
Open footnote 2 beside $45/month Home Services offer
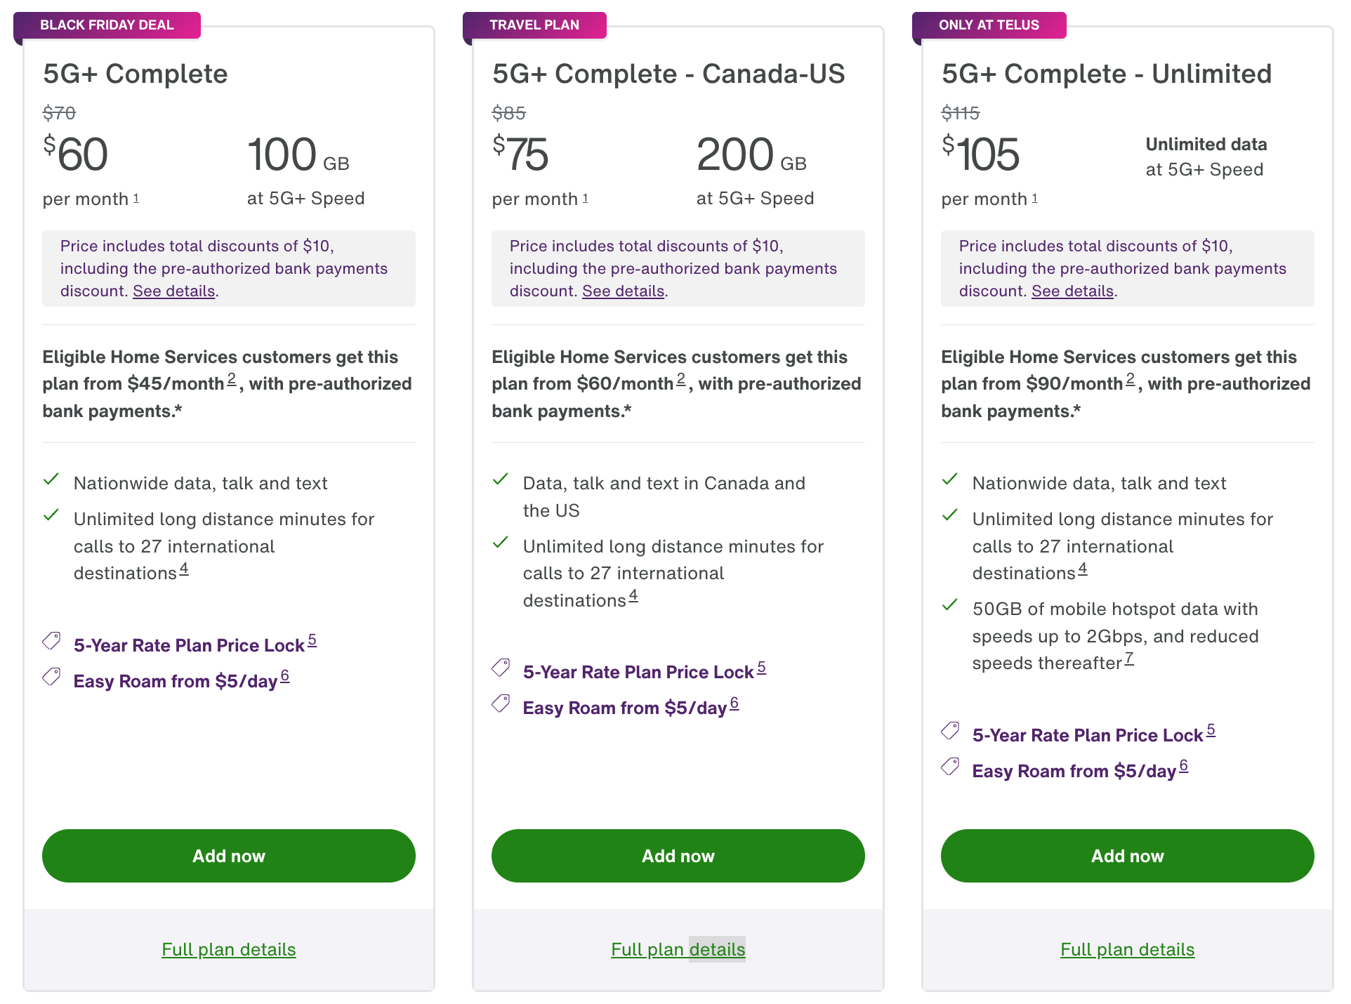(x=232, y=380)
